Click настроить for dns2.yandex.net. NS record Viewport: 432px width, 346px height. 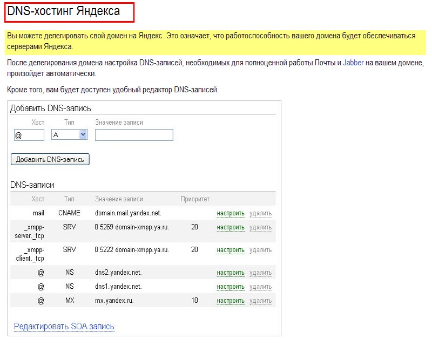click(231, 273)
